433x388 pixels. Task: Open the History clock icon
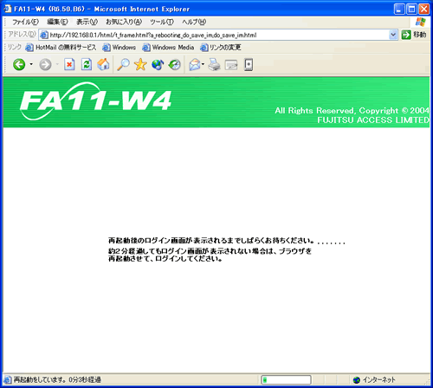click(x=175, y=65)
